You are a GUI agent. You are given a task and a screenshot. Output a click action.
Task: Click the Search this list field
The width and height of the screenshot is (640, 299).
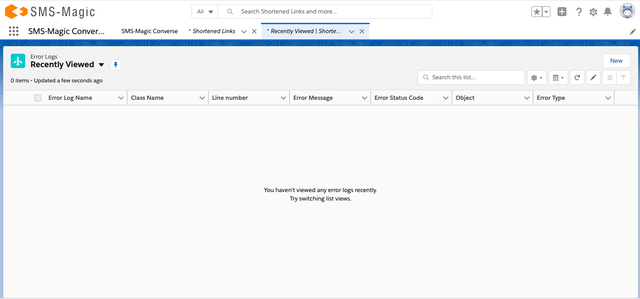click(x=471, y=77)
